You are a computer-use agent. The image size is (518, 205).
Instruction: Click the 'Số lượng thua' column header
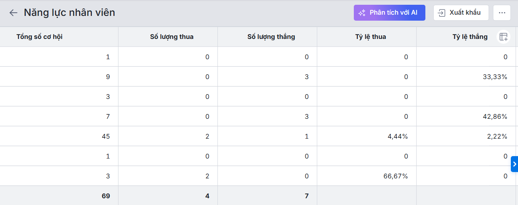click(172, 37)
